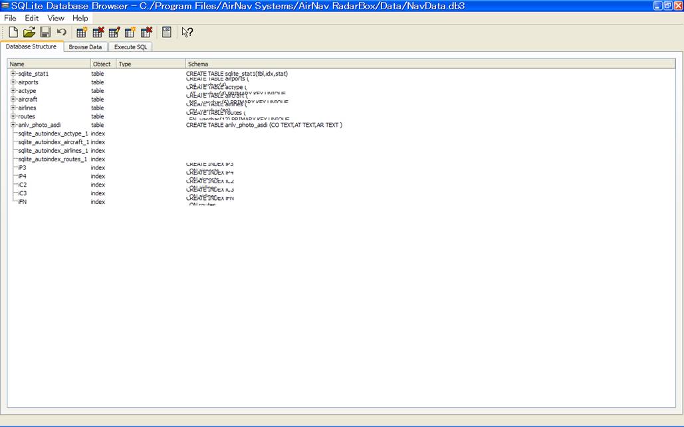Select the Database Structure tab
Screen dimensions: 684x427
(31, 46)
